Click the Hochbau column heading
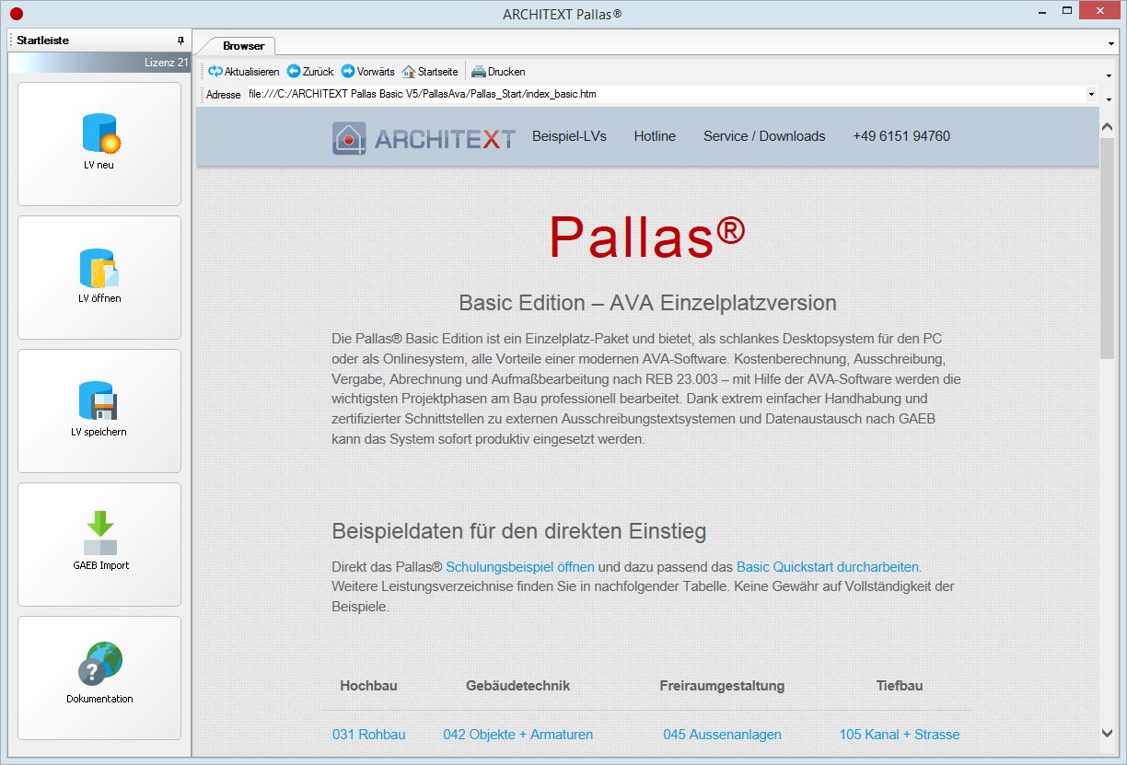 point(368,686)
